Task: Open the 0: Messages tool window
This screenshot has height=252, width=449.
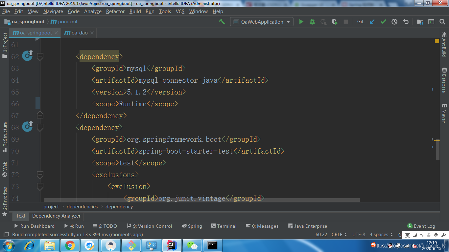Action: (262, 226)
